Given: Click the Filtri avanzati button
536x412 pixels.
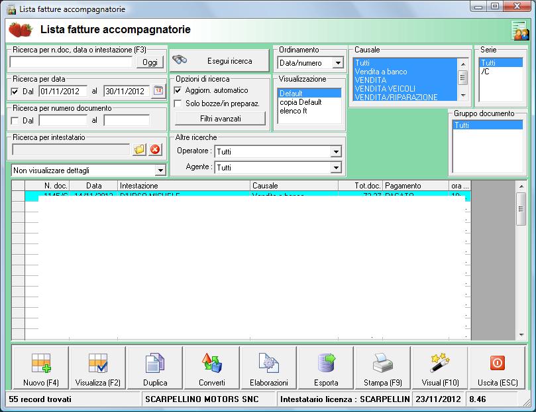Looking at the screenshot, I should [220, 119].
